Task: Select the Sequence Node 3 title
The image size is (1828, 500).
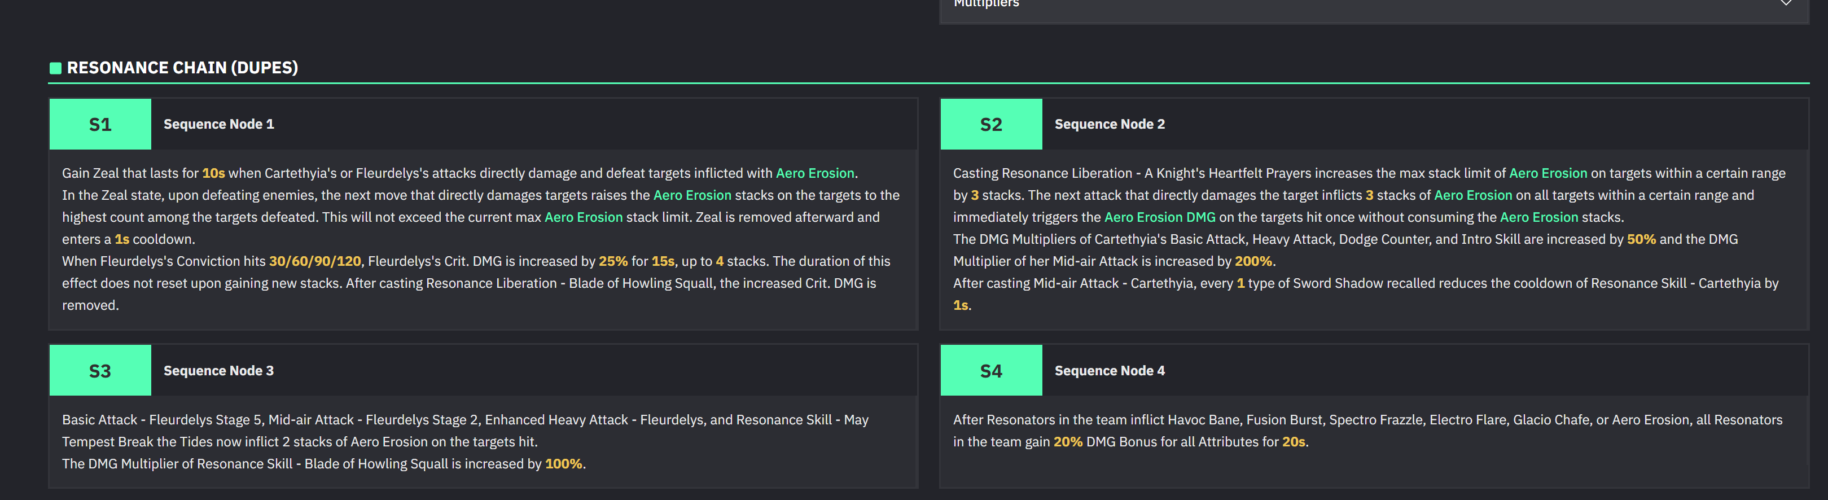Action: click(x=218, y=370)
